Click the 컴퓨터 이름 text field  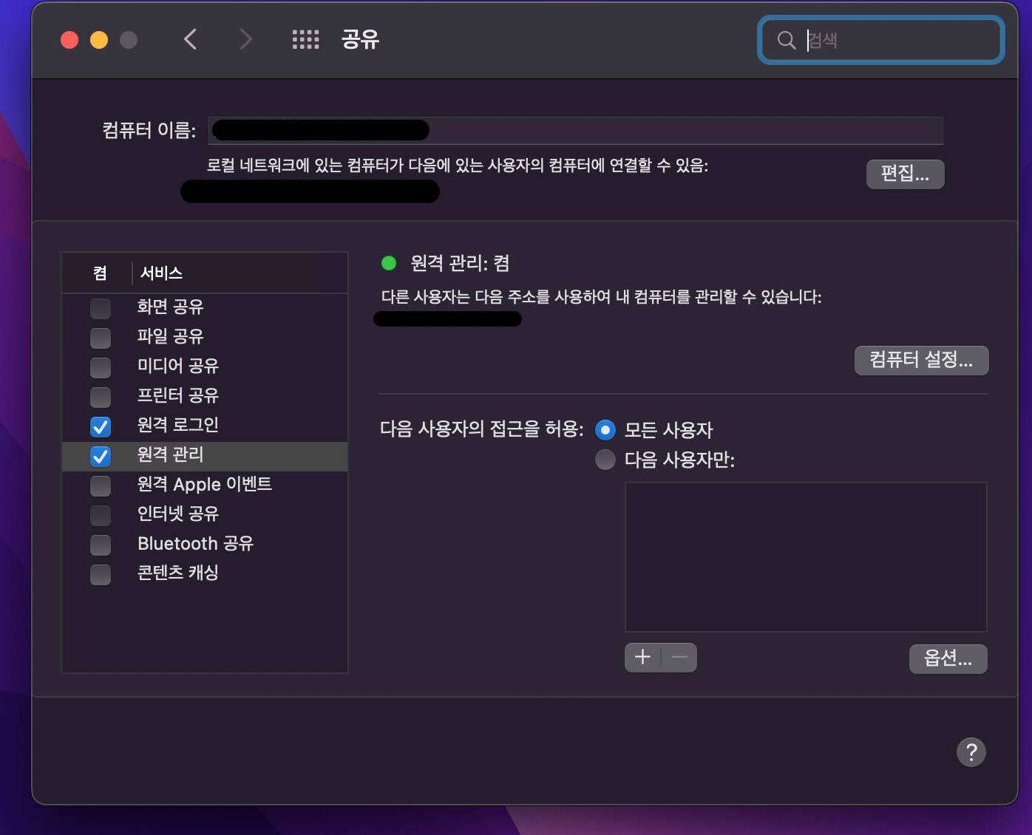click(x=575, y=130)
